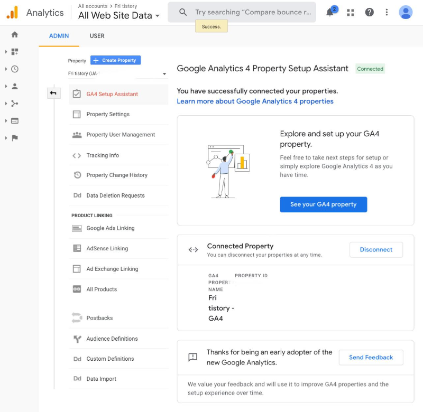The width and height of the screenshot is (423, 412).
Task: Open the Fri tistory property dropdown
Action: click(118, 73)
